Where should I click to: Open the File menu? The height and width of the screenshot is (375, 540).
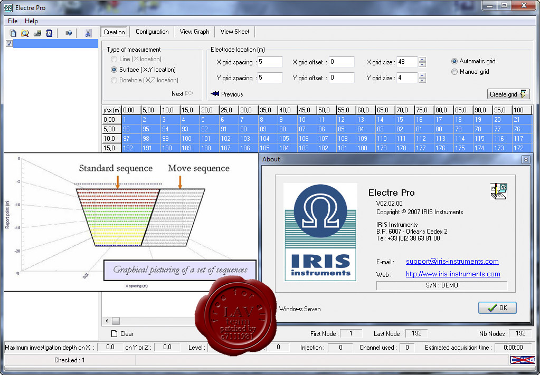click(13, 21)
